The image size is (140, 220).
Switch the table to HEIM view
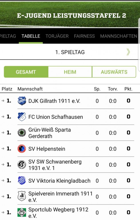click(x=70, y=72)
